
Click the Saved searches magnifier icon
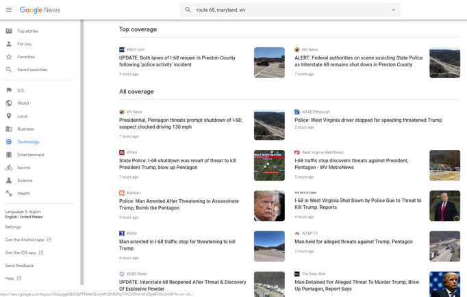pyautogui.click(x=9, y=70)
